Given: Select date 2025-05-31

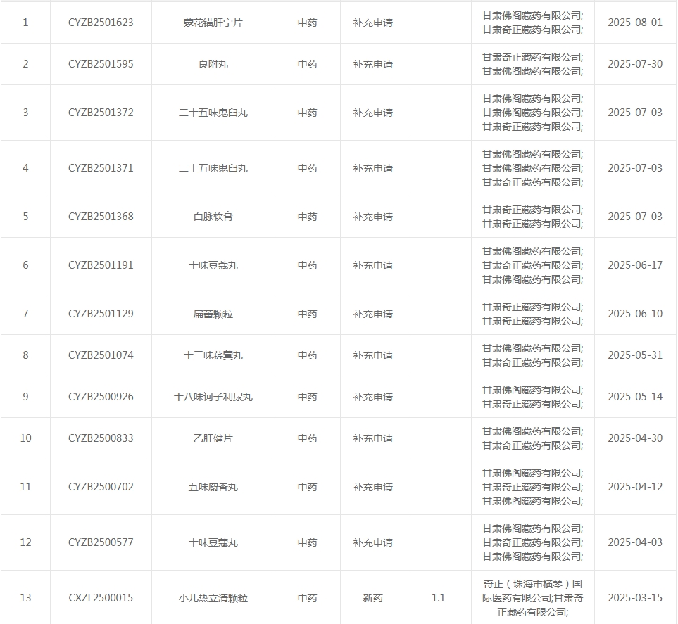Looking at the screenshot, I should tap(635, 355).
